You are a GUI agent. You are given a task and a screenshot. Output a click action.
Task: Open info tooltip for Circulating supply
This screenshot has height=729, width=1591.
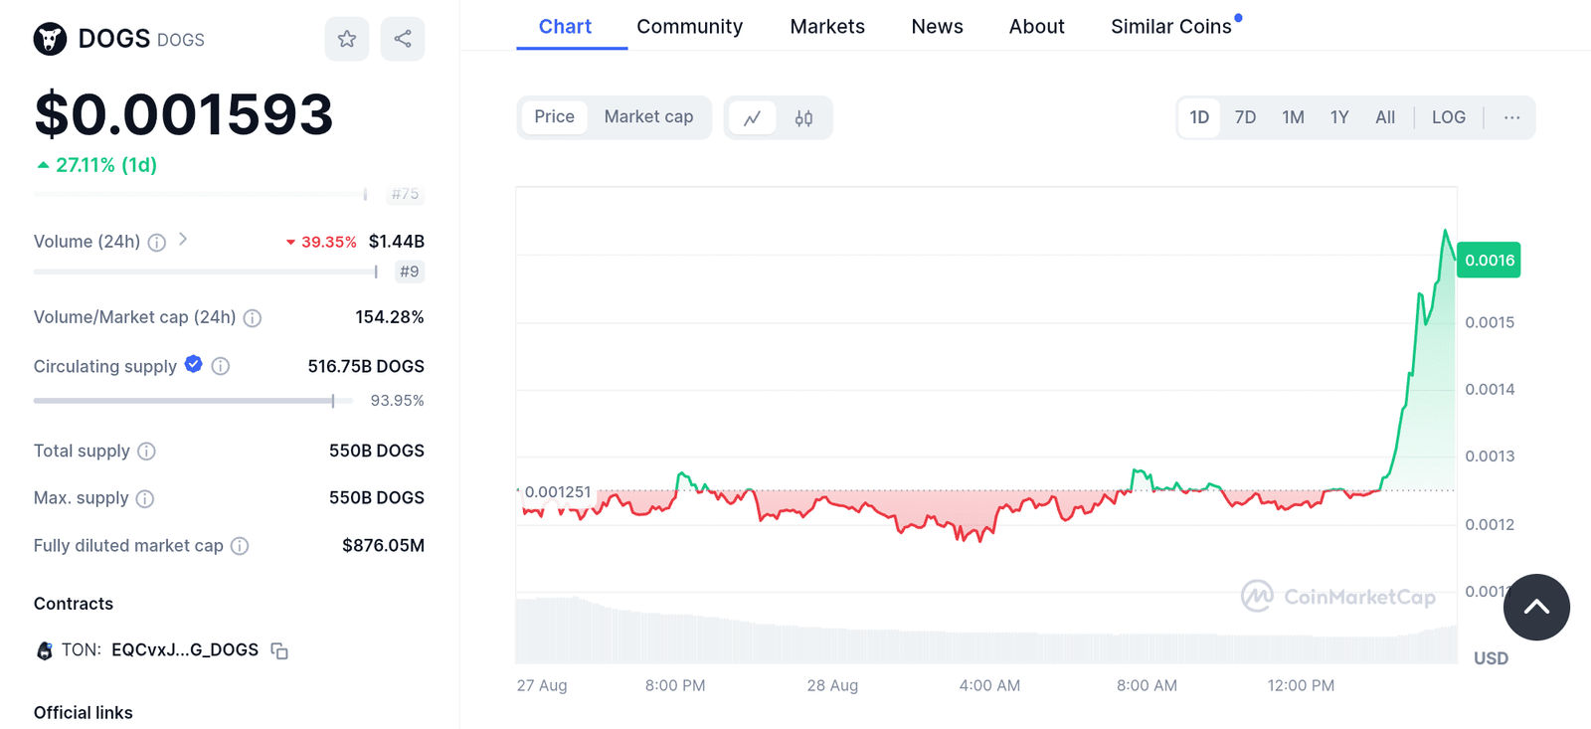pos(221,366)
